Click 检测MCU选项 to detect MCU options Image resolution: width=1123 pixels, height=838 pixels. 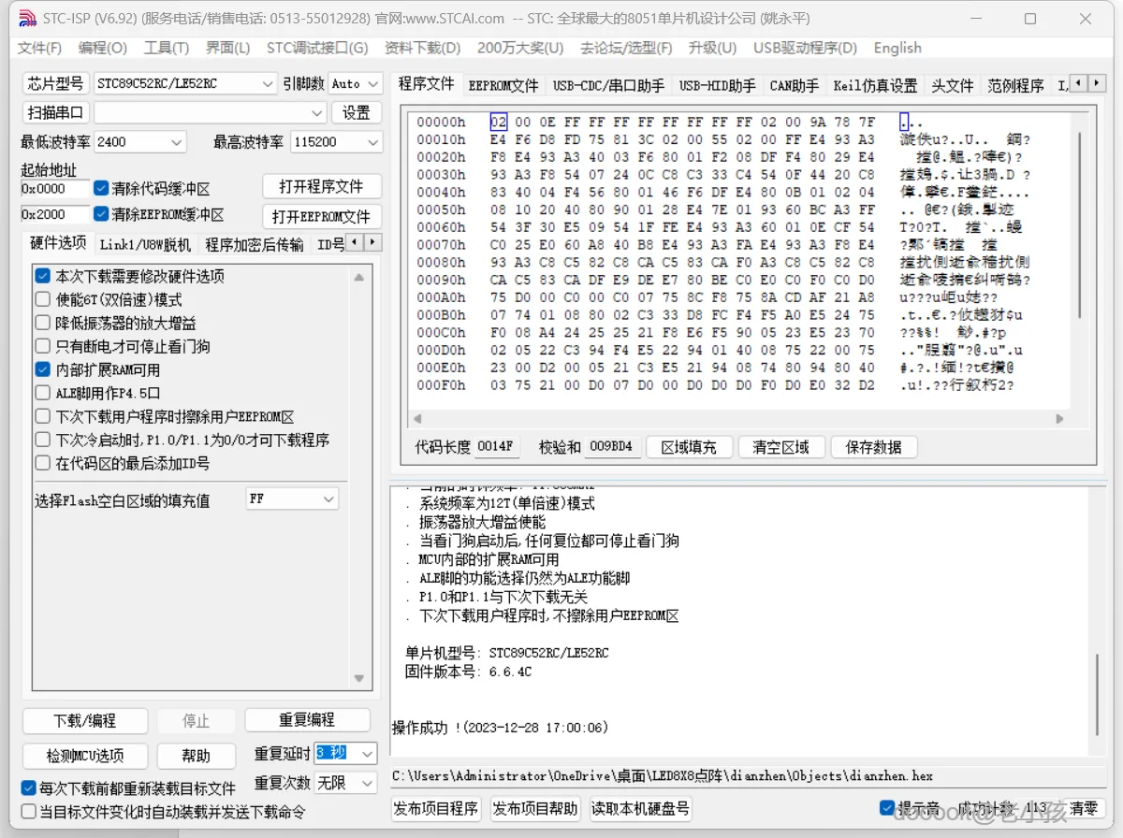[x=85, y=756]
